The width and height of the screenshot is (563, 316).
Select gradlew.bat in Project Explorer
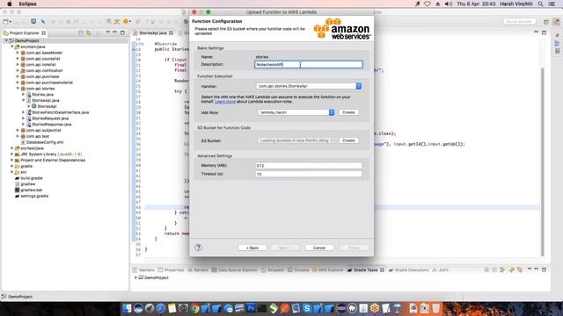[x=32, y=190]
